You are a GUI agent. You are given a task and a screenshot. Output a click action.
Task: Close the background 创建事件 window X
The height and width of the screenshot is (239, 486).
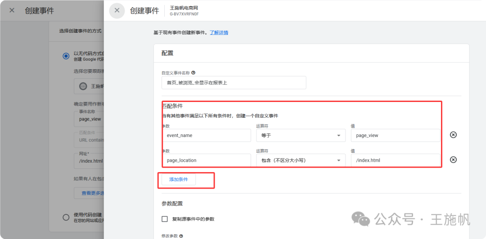[12, 10]
